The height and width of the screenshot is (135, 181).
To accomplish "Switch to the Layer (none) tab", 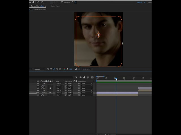I will pyautogui.click(x=56, y=6).
